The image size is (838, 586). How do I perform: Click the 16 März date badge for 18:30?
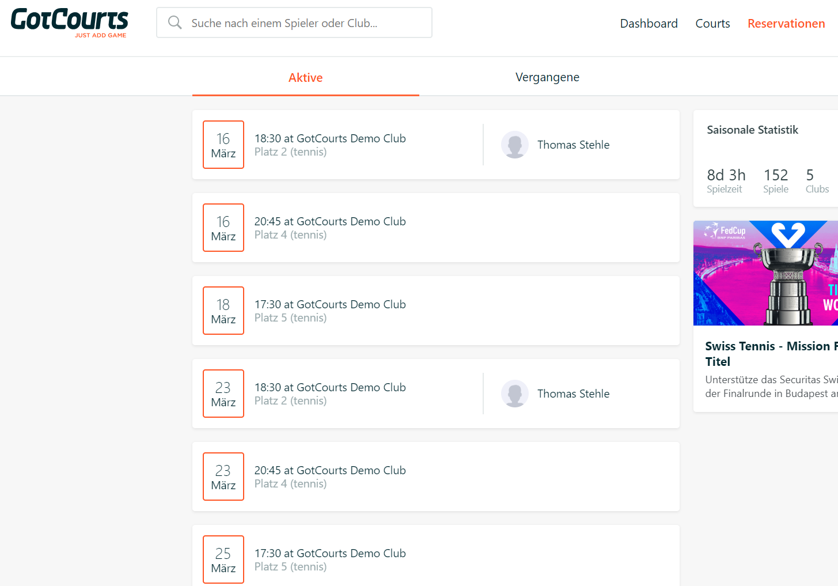tap(223, 145)
